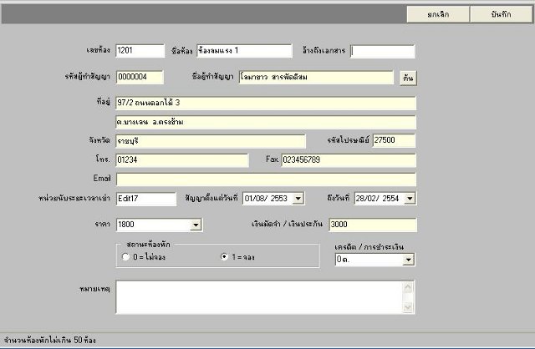Click the phone field 01234
This screenshot has width=535, height=349.
182,160
